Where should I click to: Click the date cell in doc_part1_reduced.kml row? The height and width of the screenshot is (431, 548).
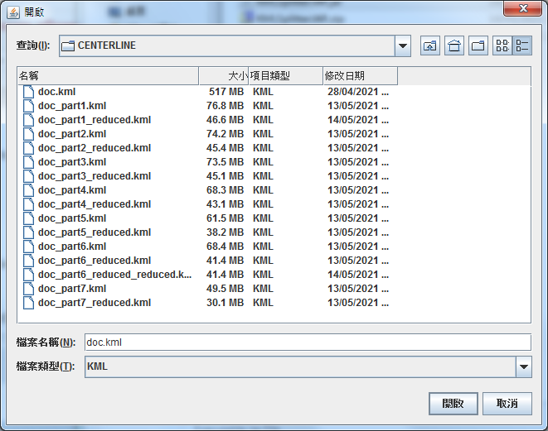pos(358,120)
